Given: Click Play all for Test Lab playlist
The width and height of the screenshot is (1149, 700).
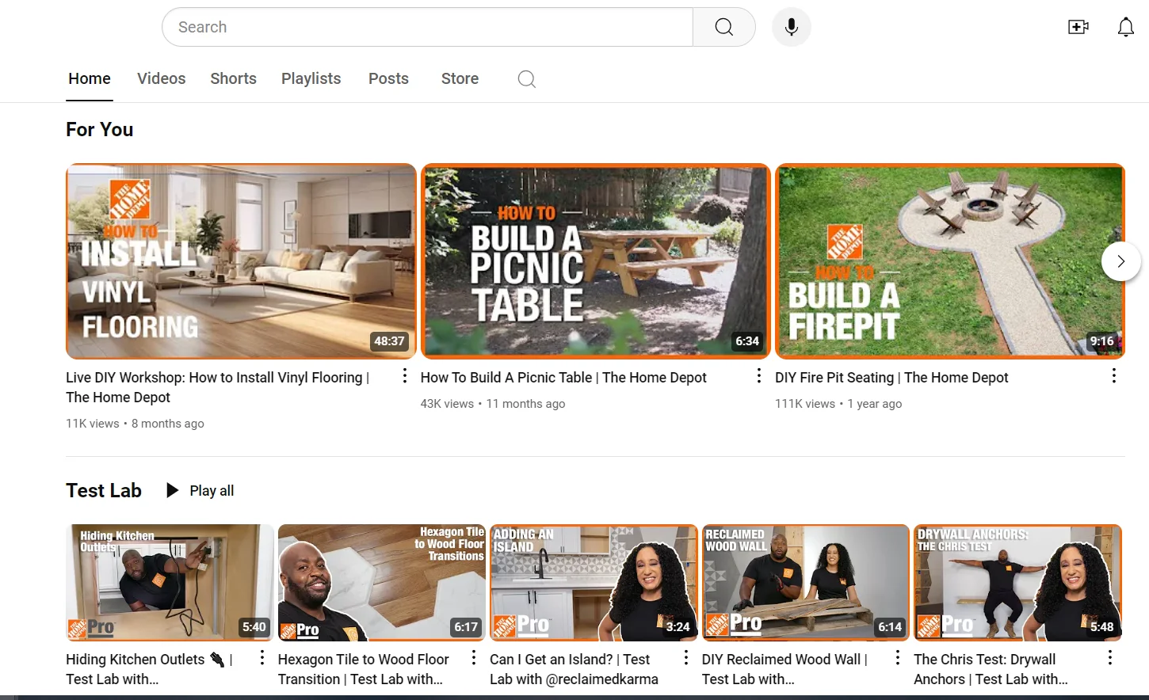Looking at the screenshot, I should 199,490.
